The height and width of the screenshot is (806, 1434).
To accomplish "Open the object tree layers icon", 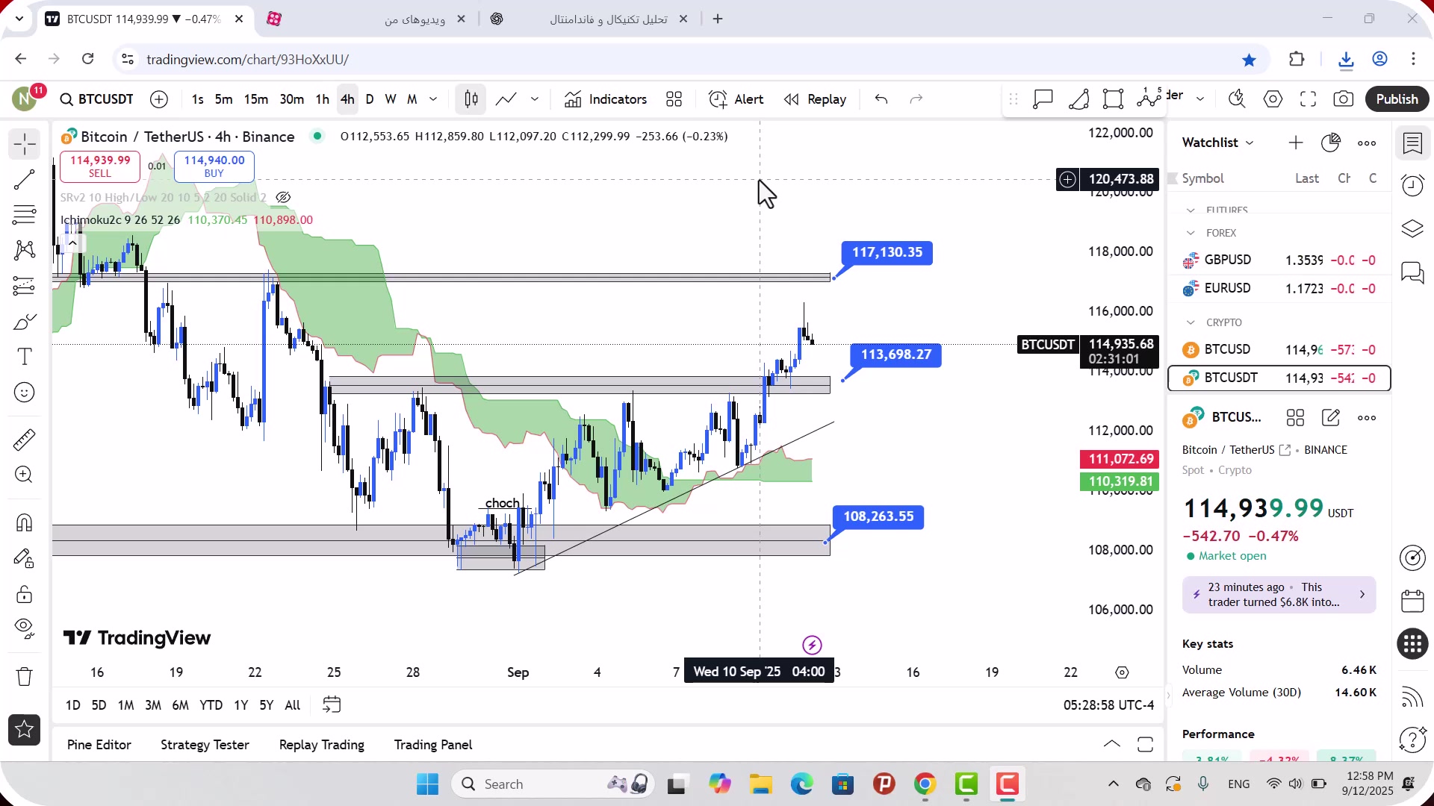I will point(1412,229).
